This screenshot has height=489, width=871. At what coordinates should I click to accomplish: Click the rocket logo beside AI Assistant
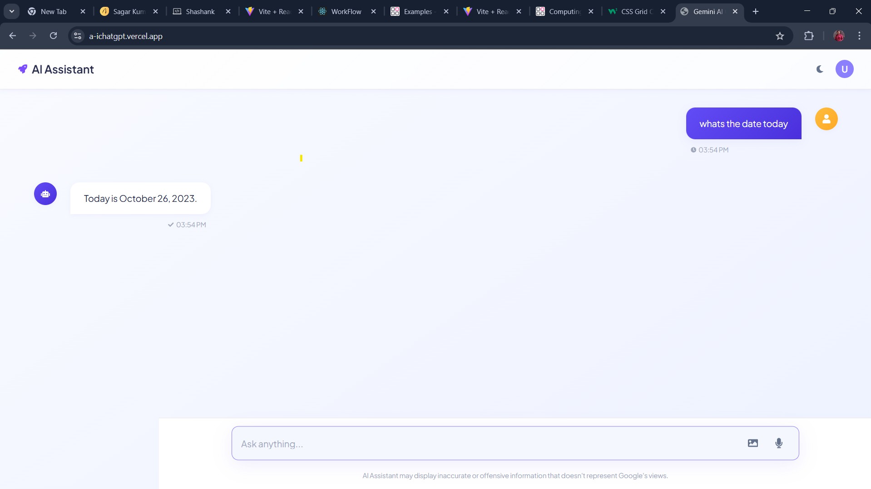[x=22, y=69]
